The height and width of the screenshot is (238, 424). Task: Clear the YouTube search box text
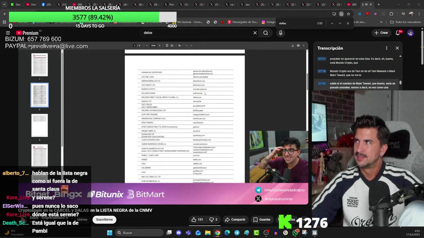(255, 33)
